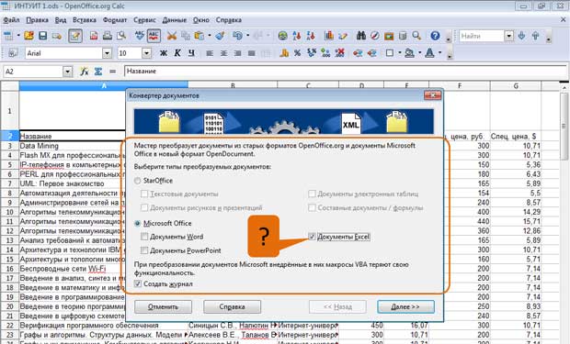Click the New spreadsheet icon
Screen dimensions: 570x344
point(8,36)
